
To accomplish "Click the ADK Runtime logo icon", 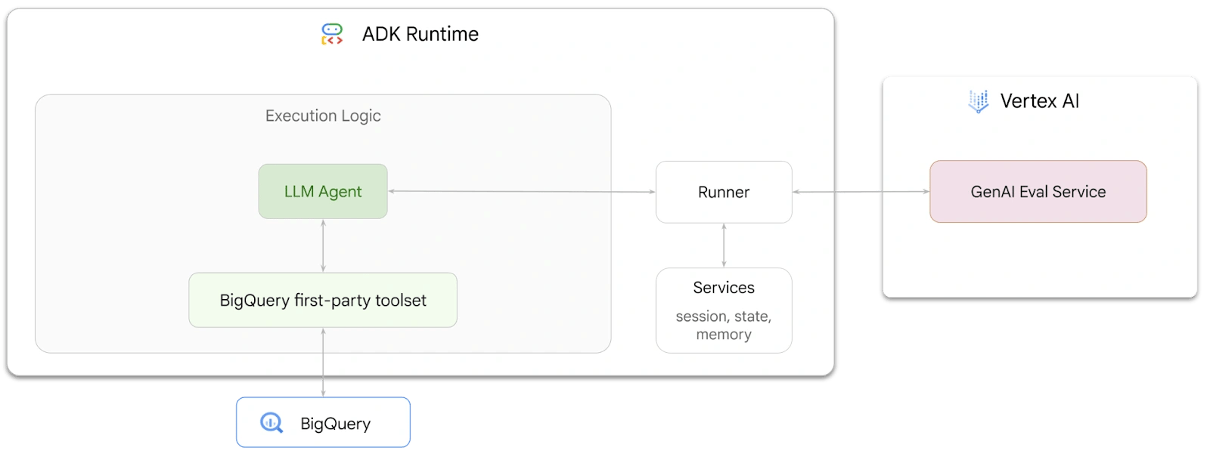I will [x=332, y=34].
